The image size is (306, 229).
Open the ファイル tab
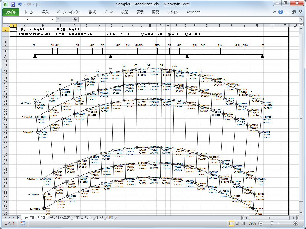(x=11, y=12)
